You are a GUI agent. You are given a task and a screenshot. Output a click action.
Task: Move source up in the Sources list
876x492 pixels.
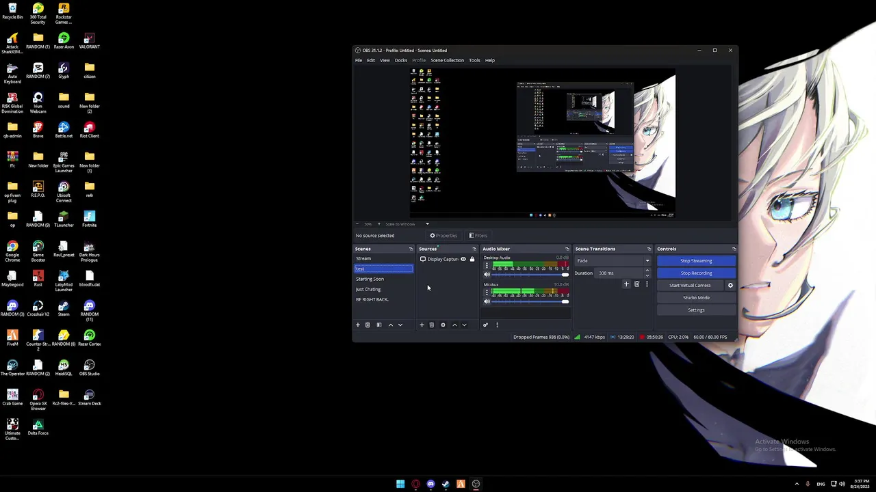454,325
